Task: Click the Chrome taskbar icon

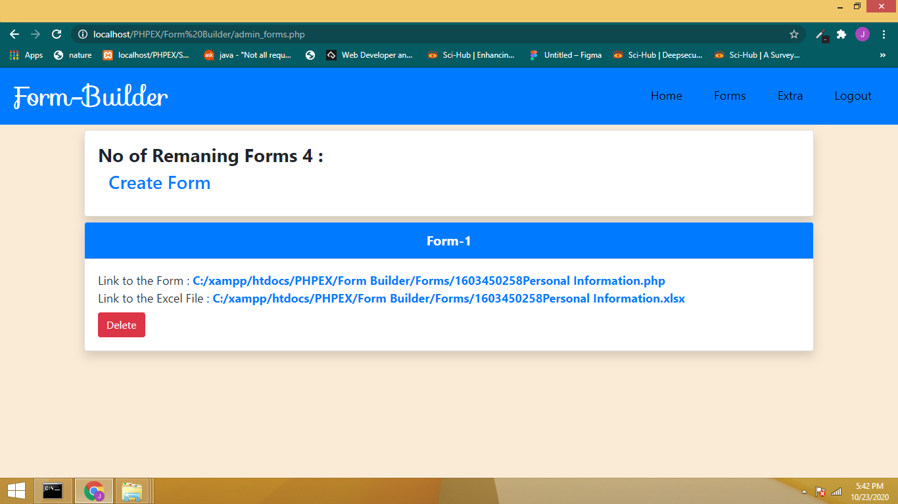Action: point(94,491)
